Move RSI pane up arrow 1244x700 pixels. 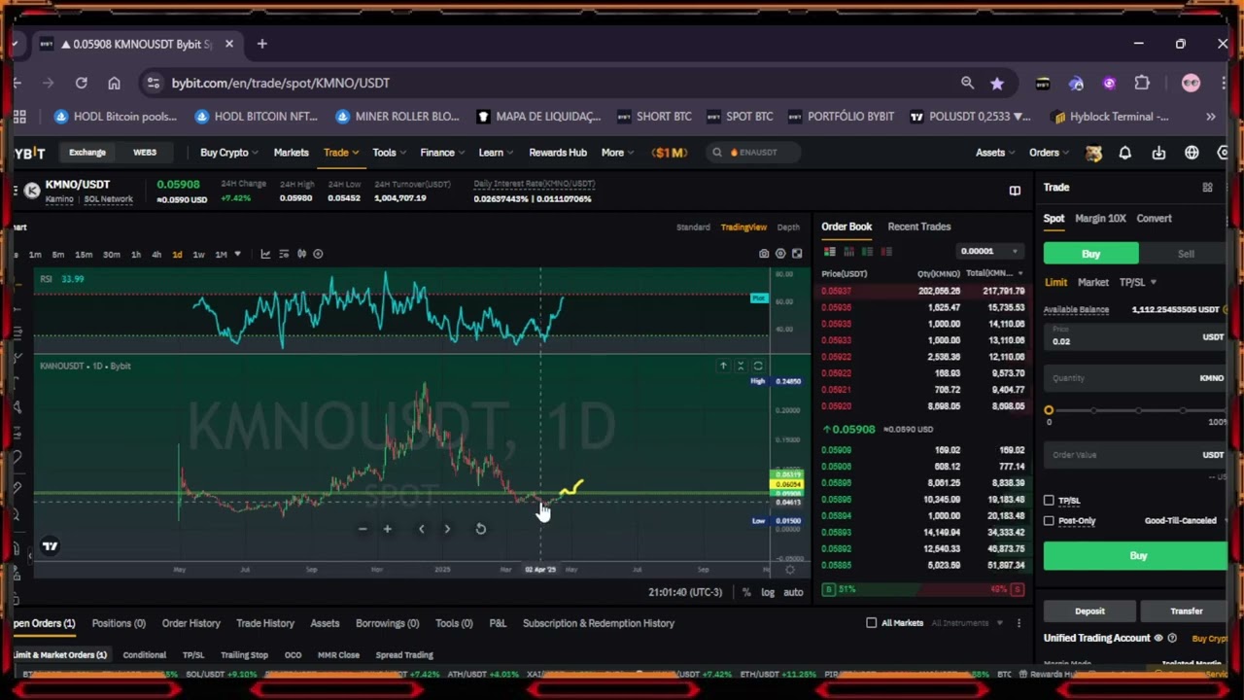pos(723,366)
